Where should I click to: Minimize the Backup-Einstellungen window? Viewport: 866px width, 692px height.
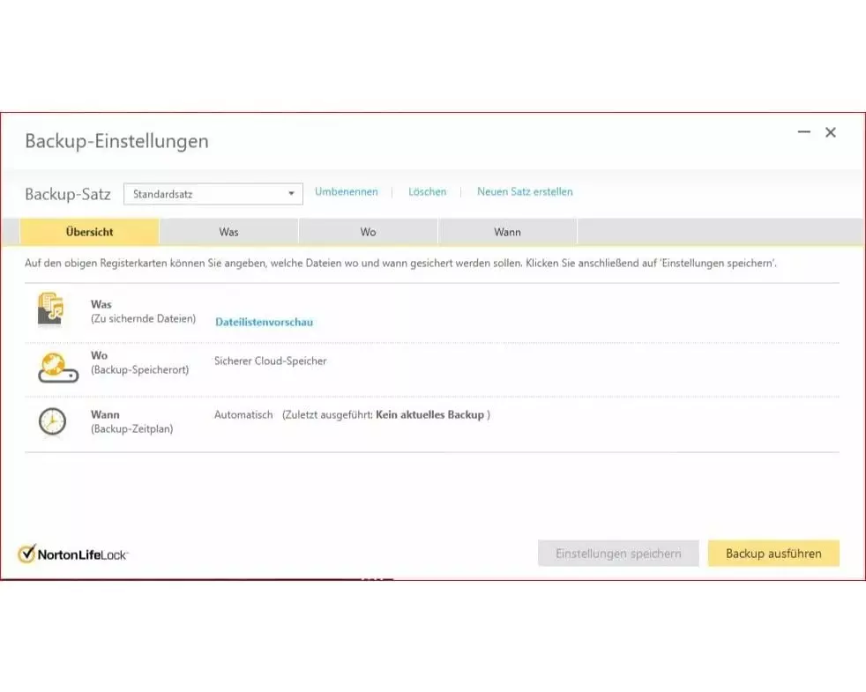pyautogui.click(x=803, y=132)
